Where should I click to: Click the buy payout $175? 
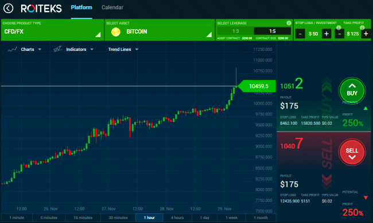point(289,106)
